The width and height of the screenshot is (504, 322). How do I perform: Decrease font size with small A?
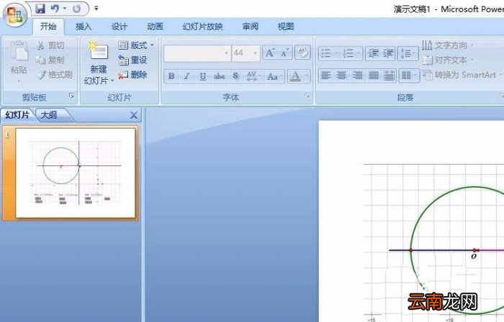(284, 53)
